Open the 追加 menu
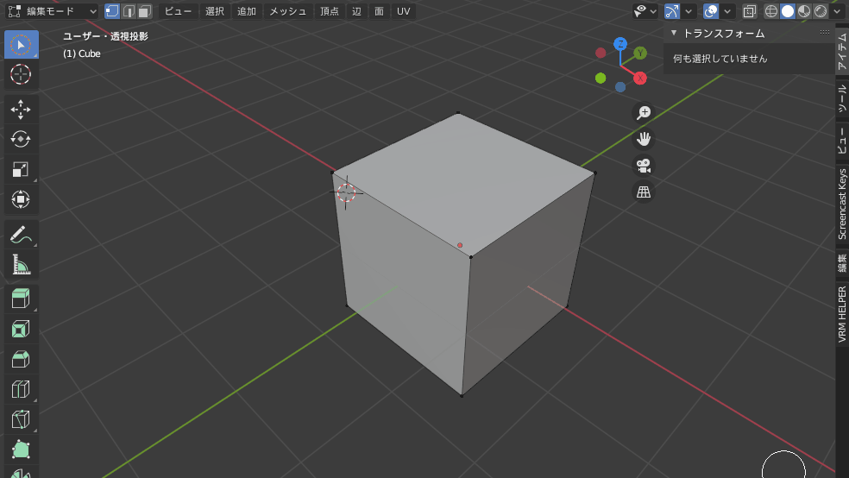The width and height of the screenshot is (849, 478). tap(247, 11)
